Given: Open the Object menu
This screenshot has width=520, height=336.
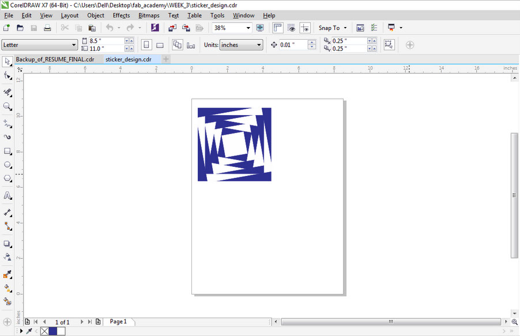Looking at the screenshot, I should point(96,15).
